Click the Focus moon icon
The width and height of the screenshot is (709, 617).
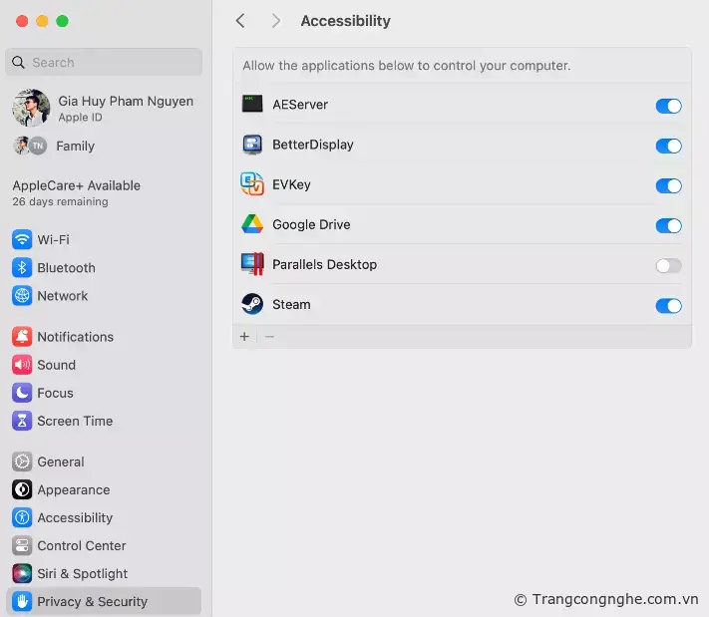22,393
